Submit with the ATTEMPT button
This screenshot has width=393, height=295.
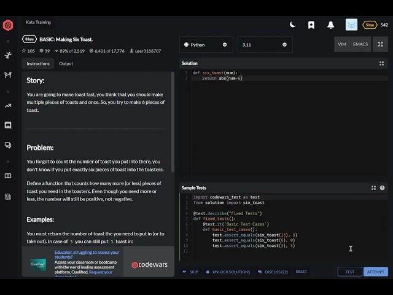coord(375,272)
